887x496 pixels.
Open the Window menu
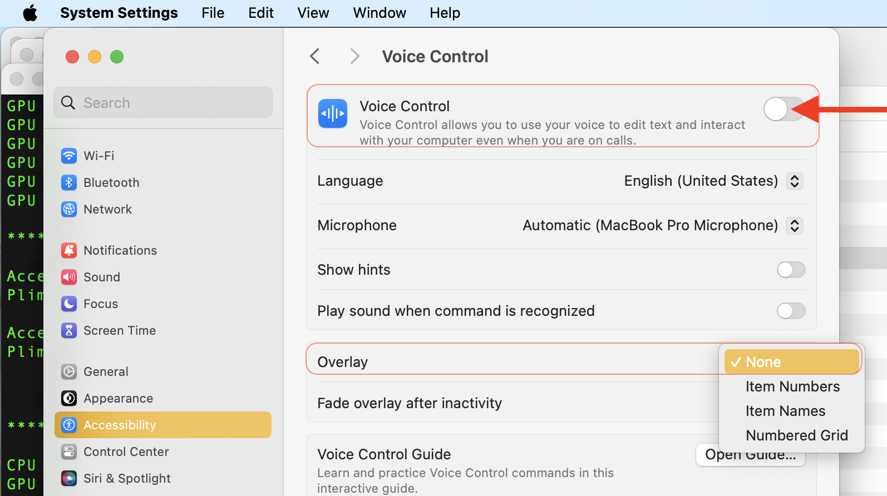point(379,12)
